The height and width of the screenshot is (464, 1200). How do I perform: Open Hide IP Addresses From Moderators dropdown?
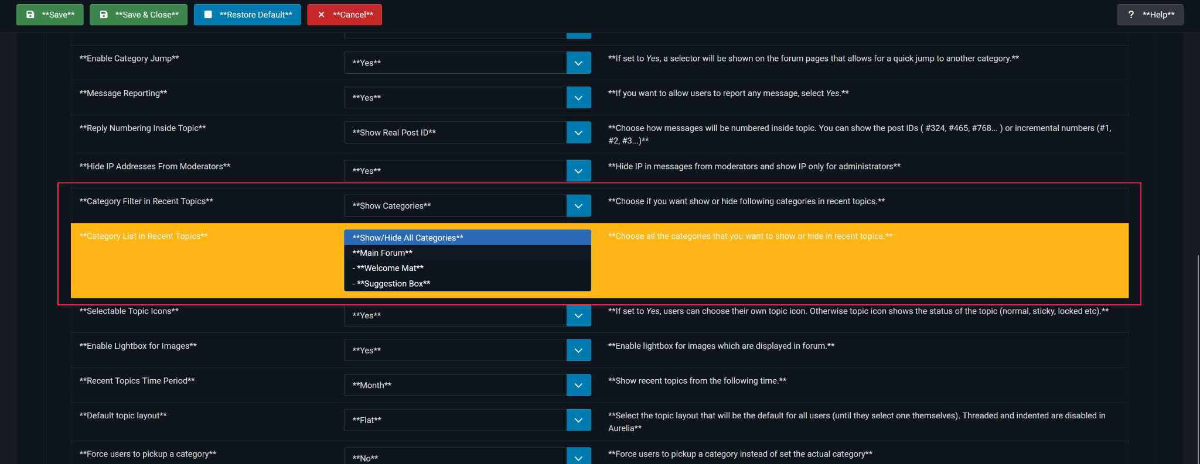(x=578, y=171)
